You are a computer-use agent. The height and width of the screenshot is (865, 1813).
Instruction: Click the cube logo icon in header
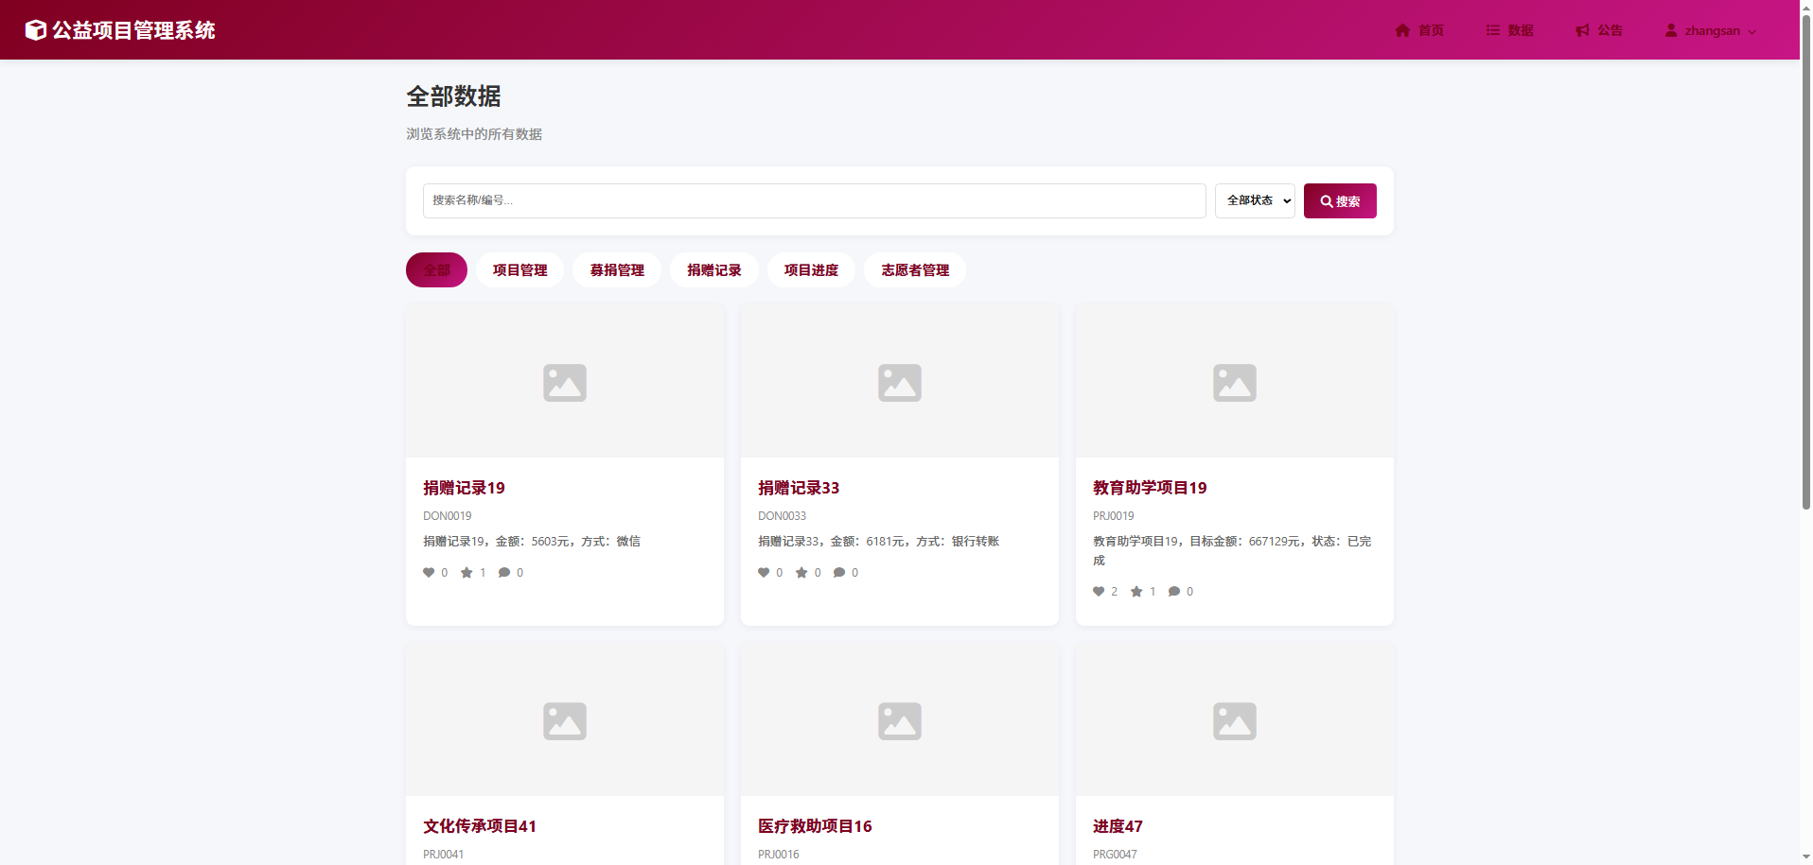[35, 30]
